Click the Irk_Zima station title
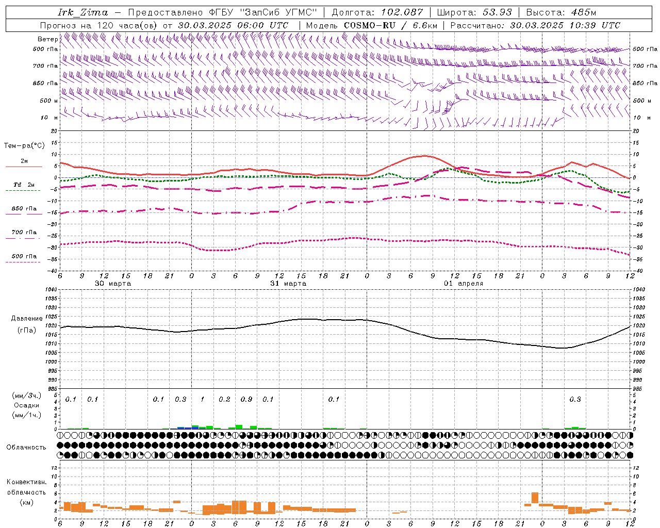Viewport: 660px width, 528px height. coord(83,12)
